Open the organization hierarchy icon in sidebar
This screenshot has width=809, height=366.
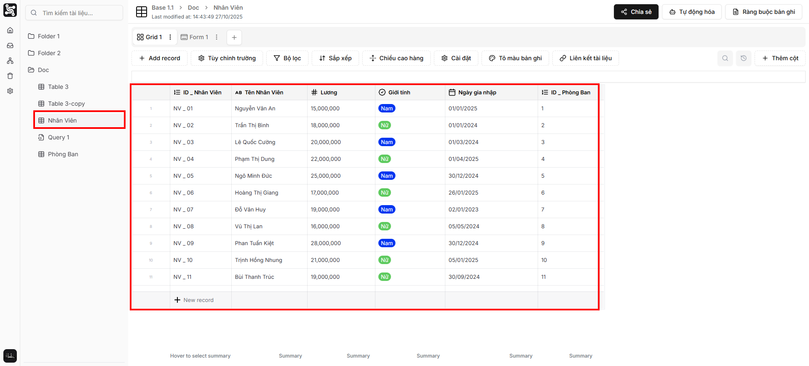click(10, 61)
